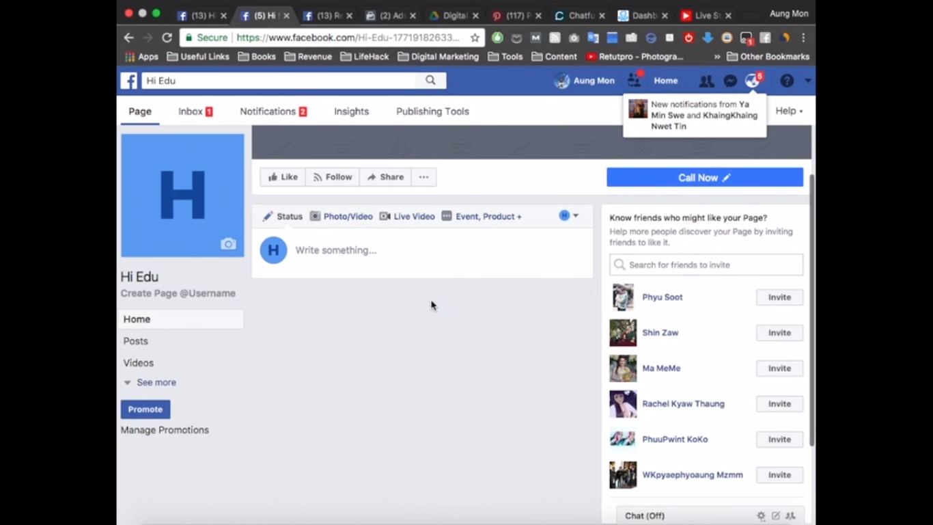Open the Insights tab
933x525 pixels.
[351, 111]
